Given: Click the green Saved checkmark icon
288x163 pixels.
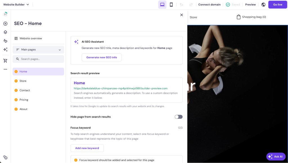Looking at the screenshot, I should 228,5.
